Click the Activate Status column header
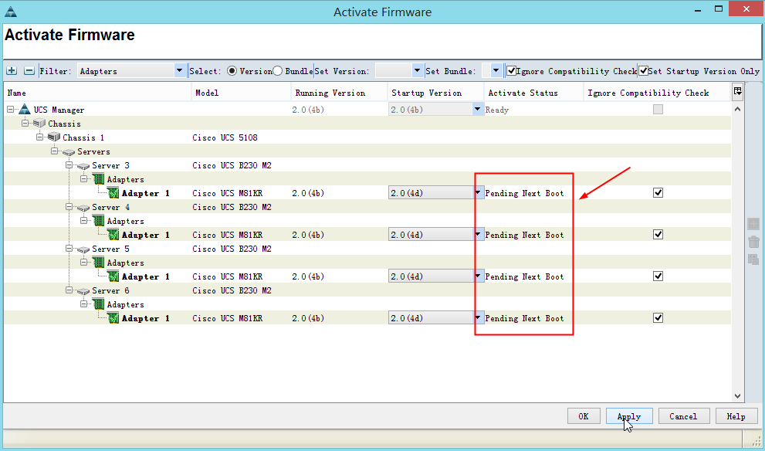The height and width of the screenshot is (451, 765). click(533, 93)
